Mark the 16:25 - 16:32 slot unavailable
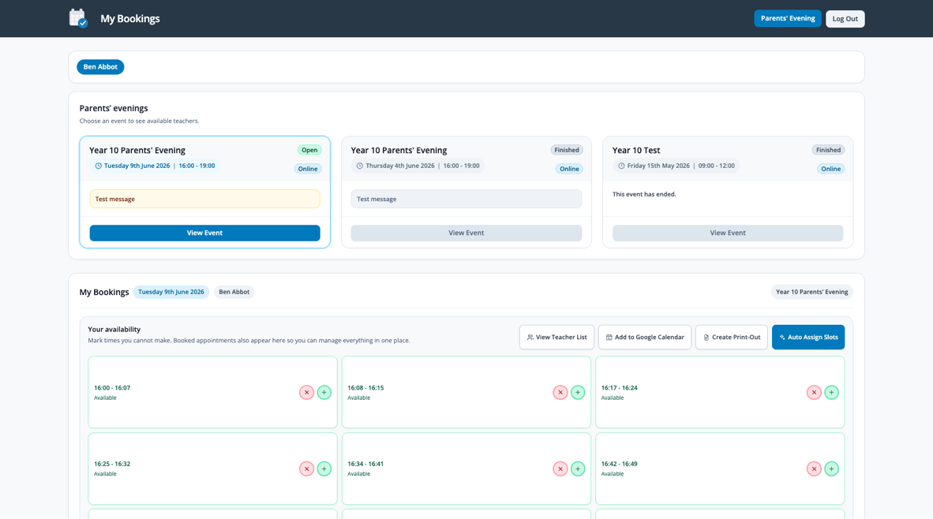 point(306,469)
